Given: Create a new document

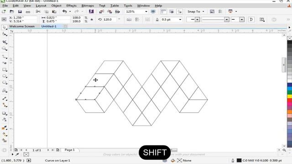Looking at the screenshot, I should (x=4, y=11).
